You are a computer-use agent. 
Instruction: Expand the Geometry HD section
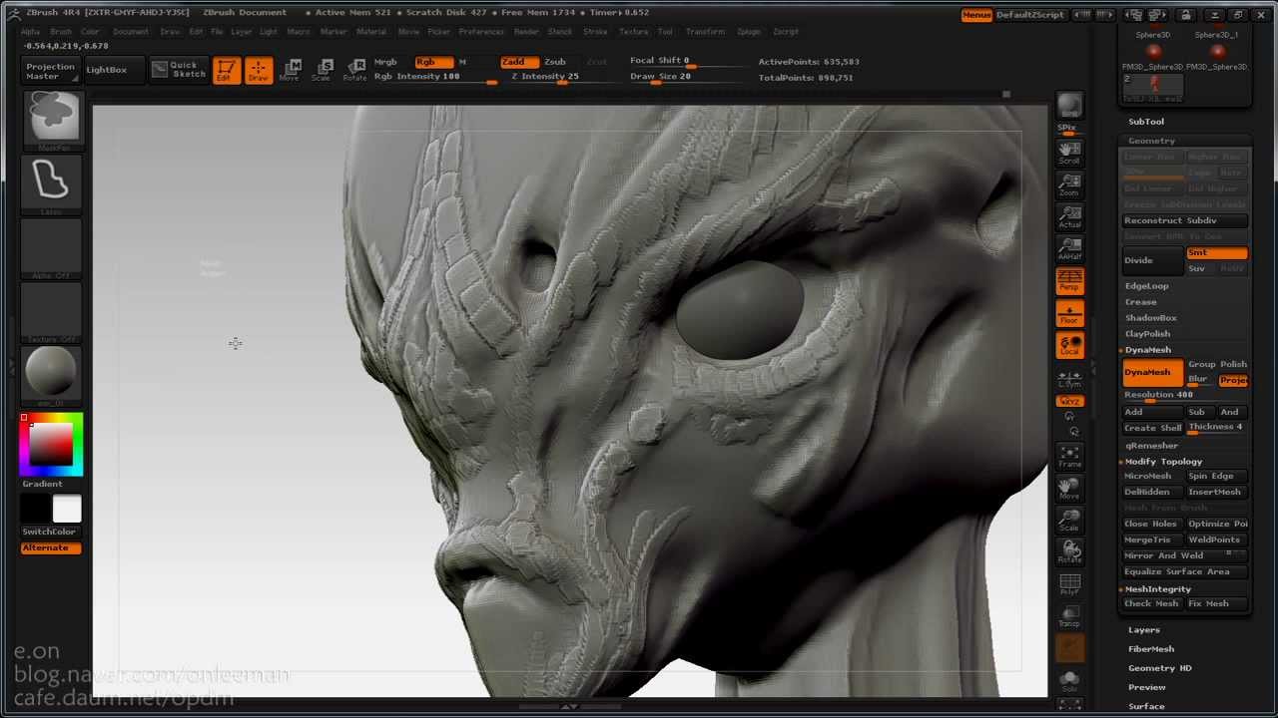click(x=1159, y=668)
